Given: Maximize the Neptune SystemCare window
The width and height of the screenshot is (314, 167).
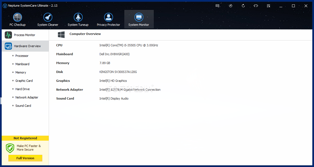Looking at the screenshot, I should click(x=293, y=6).
